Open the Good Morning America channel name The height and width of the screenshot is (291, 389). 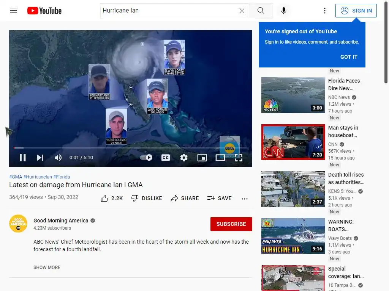(x=61, y=221)
